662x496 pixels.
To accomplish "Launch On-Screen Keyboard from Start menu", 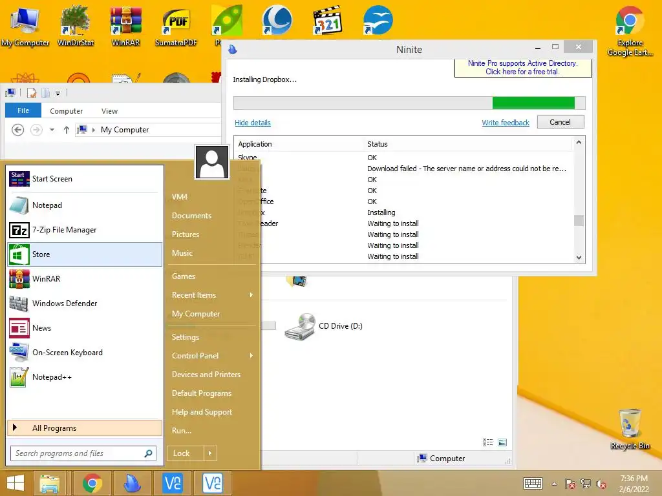I will click(85, 352).
